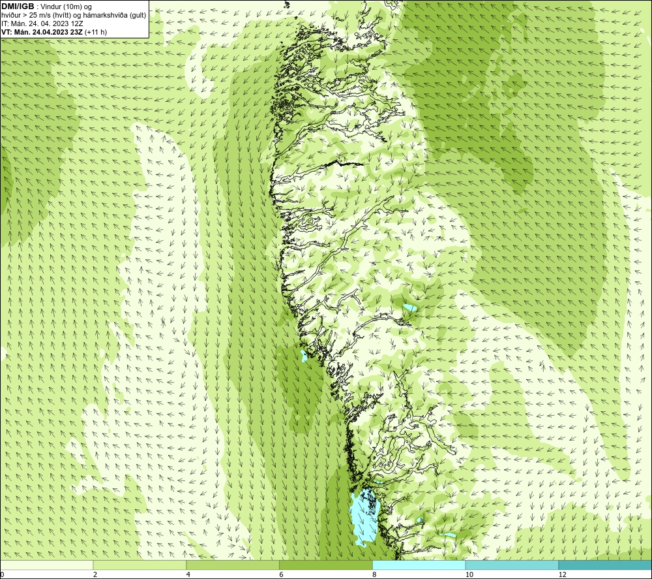Click the DMI/IGB title text

pos(18,7)
